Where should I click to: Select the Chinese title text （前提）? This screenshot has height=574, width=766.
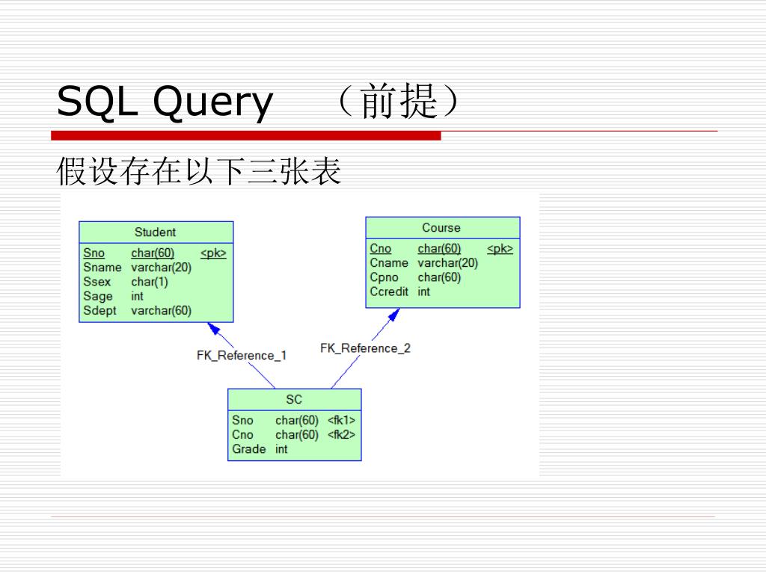[x=399, y=101]
